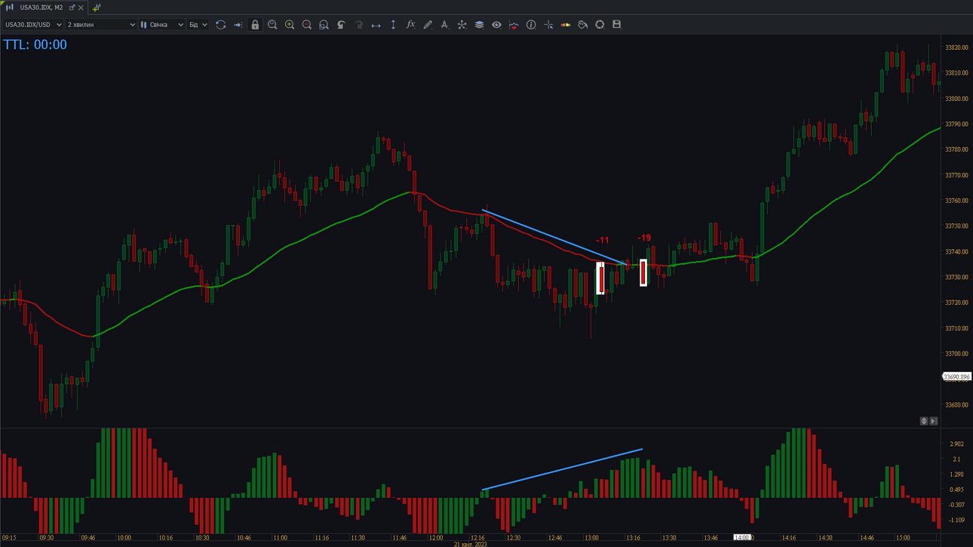Open the fx indicators icon
Viewport: 973px width, 547px height.
tap(410, 25)
